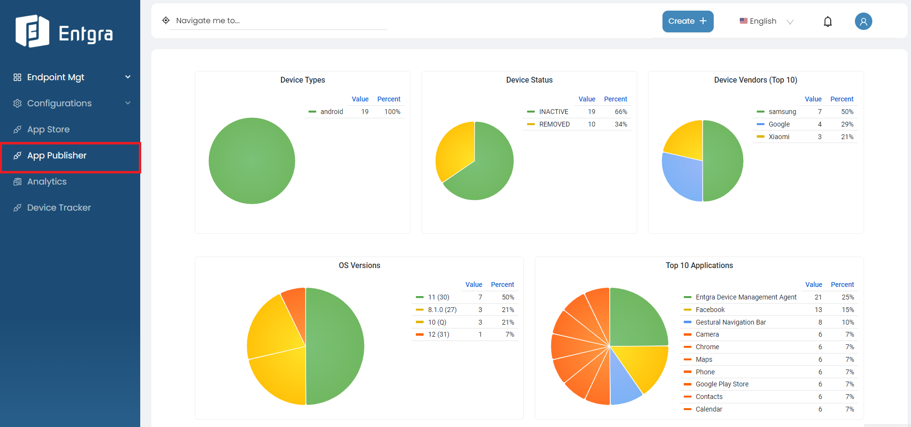Screen dimensions: 911x427
Task: Click the 'Top 10 Applications' chart title
Action: (699, 265)
